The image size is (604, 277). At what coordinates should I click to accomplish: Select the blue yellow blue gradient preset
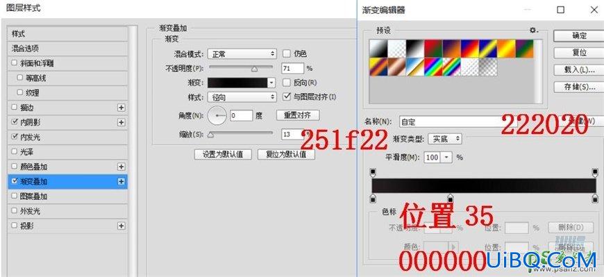[487, 49]
